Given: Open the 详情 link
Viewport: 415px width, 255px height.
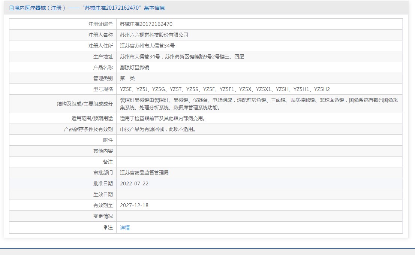Looking at the screenshot, I should [x=125, y=228].
